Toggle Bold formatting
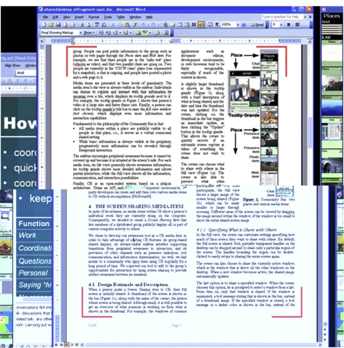 [x=288, y=24]
